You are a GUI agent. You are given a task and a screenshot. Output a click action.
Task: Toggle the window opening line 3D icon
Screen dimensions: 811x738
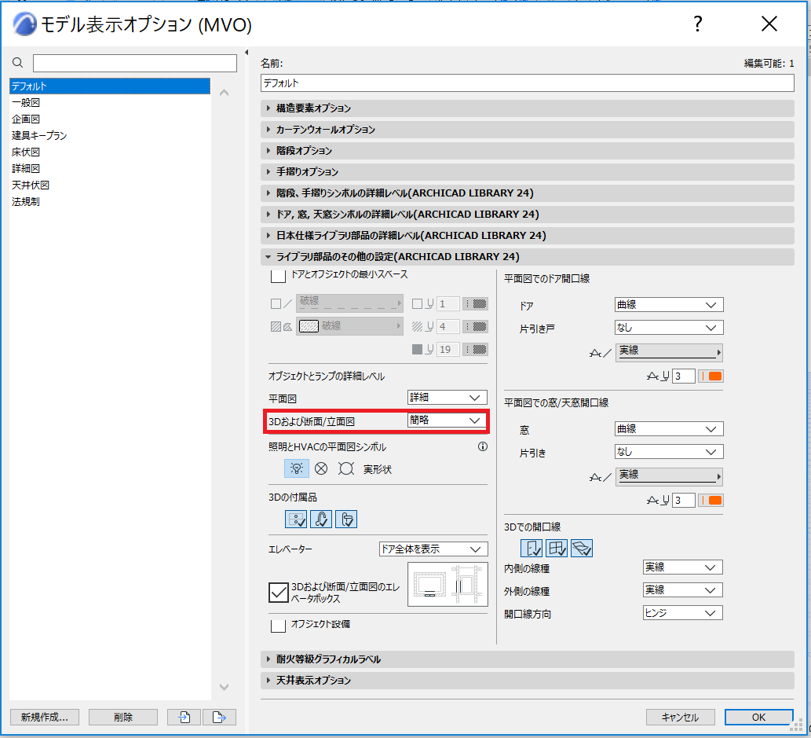557,548
